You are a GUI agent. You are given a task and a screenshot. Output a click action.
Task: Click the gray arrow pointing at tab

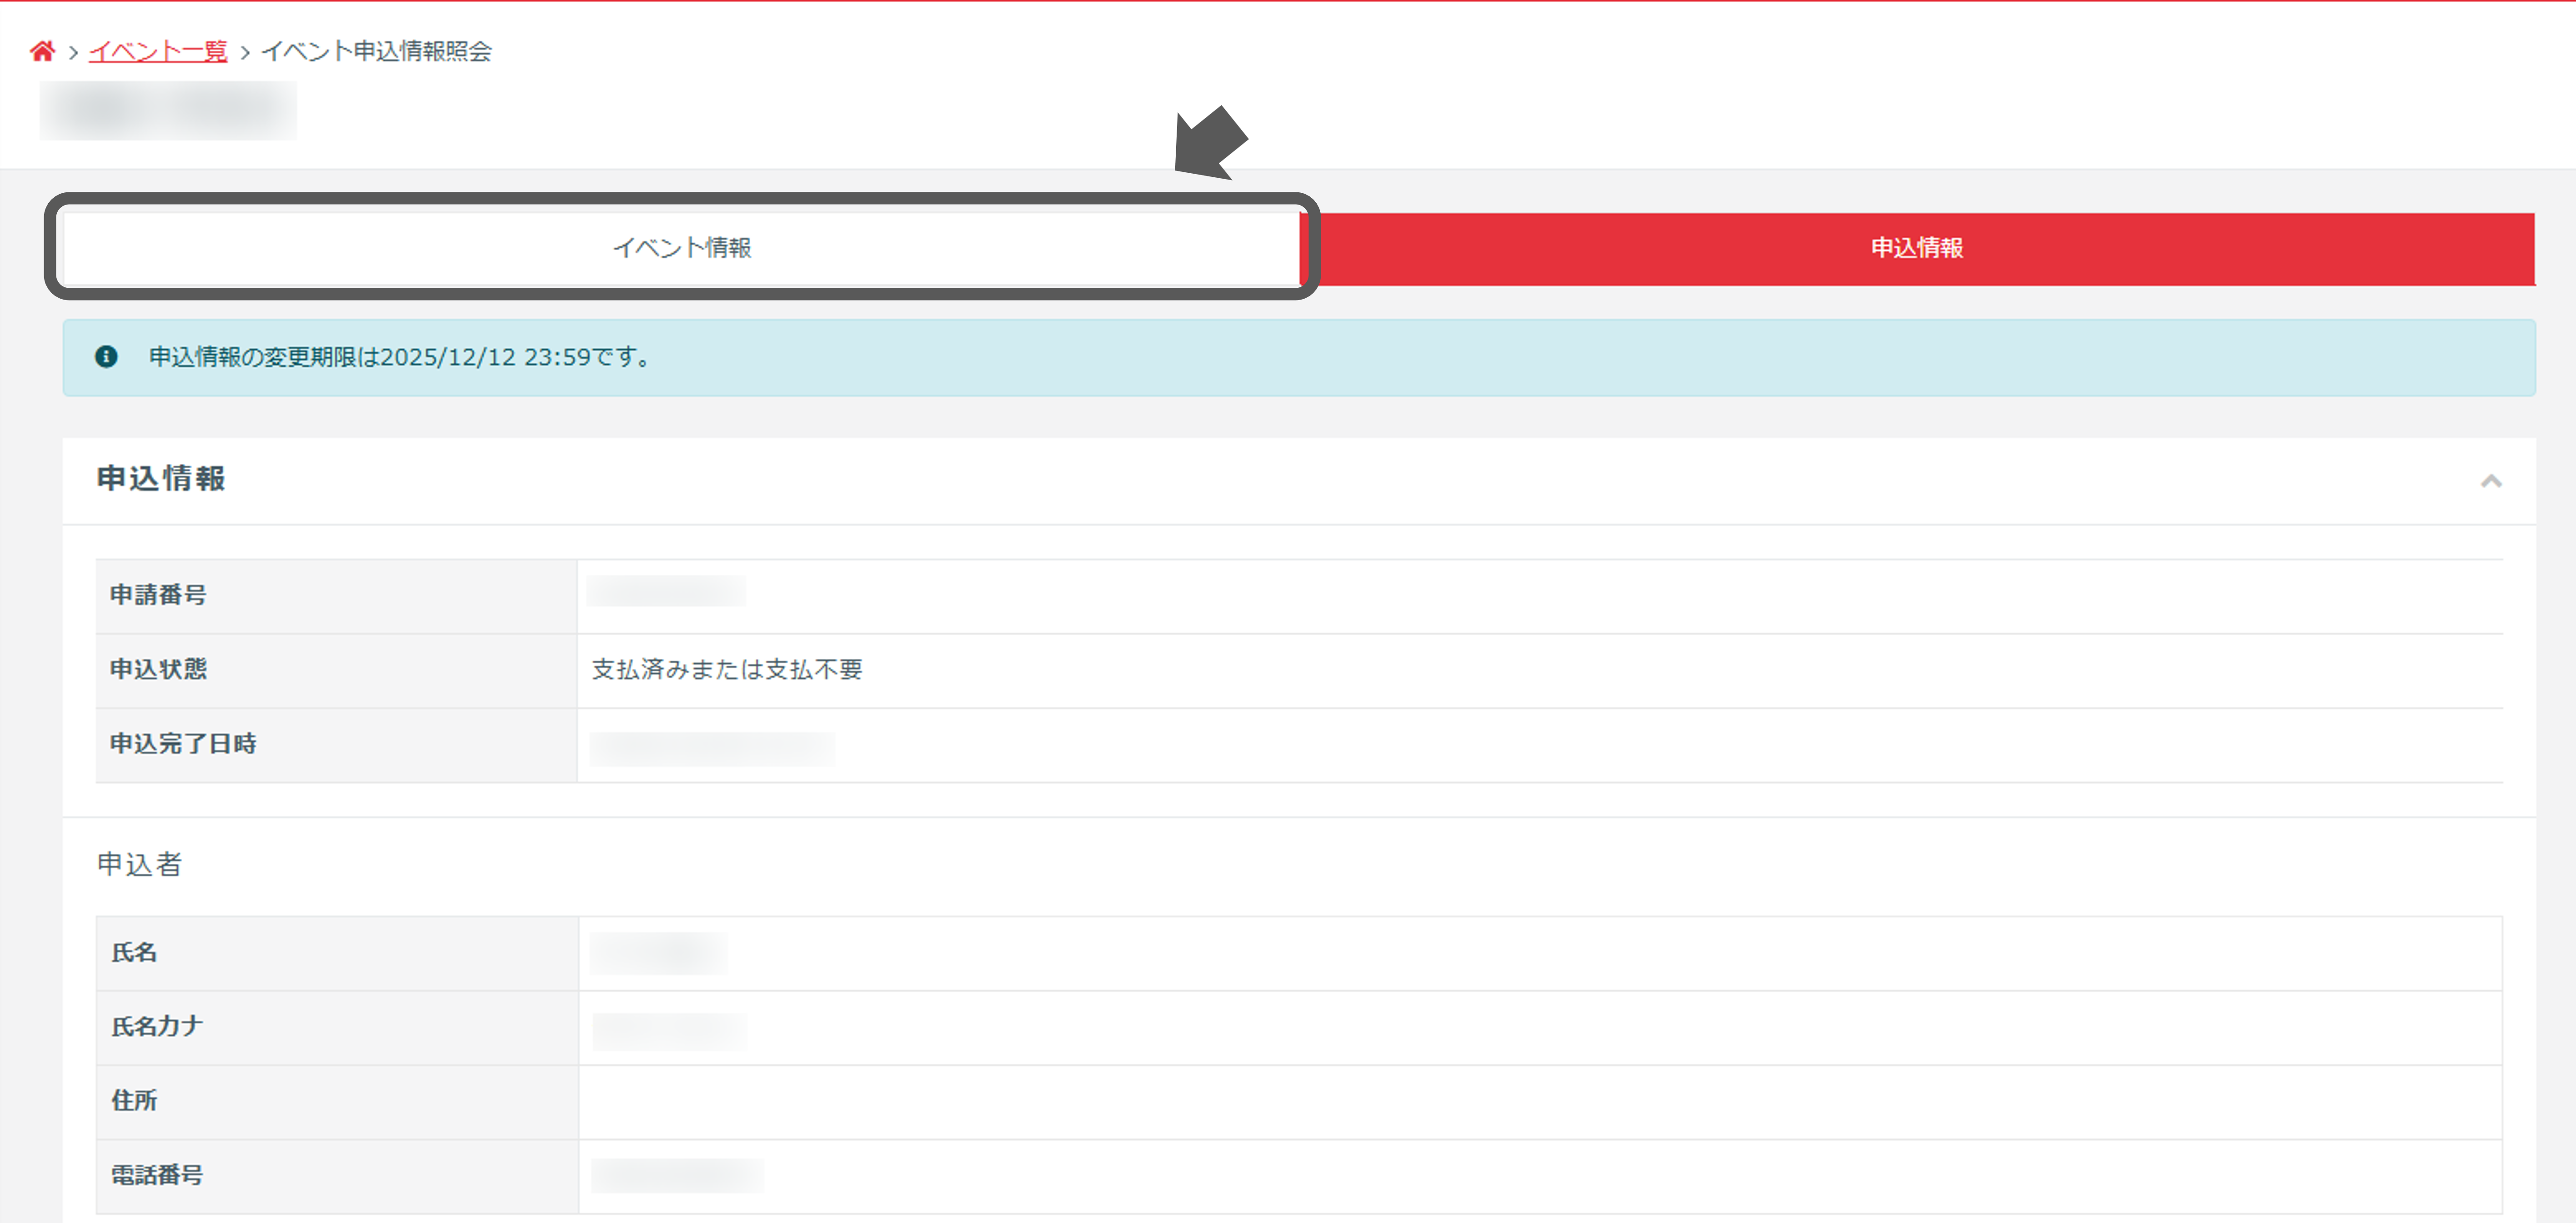click(1210, 142)
